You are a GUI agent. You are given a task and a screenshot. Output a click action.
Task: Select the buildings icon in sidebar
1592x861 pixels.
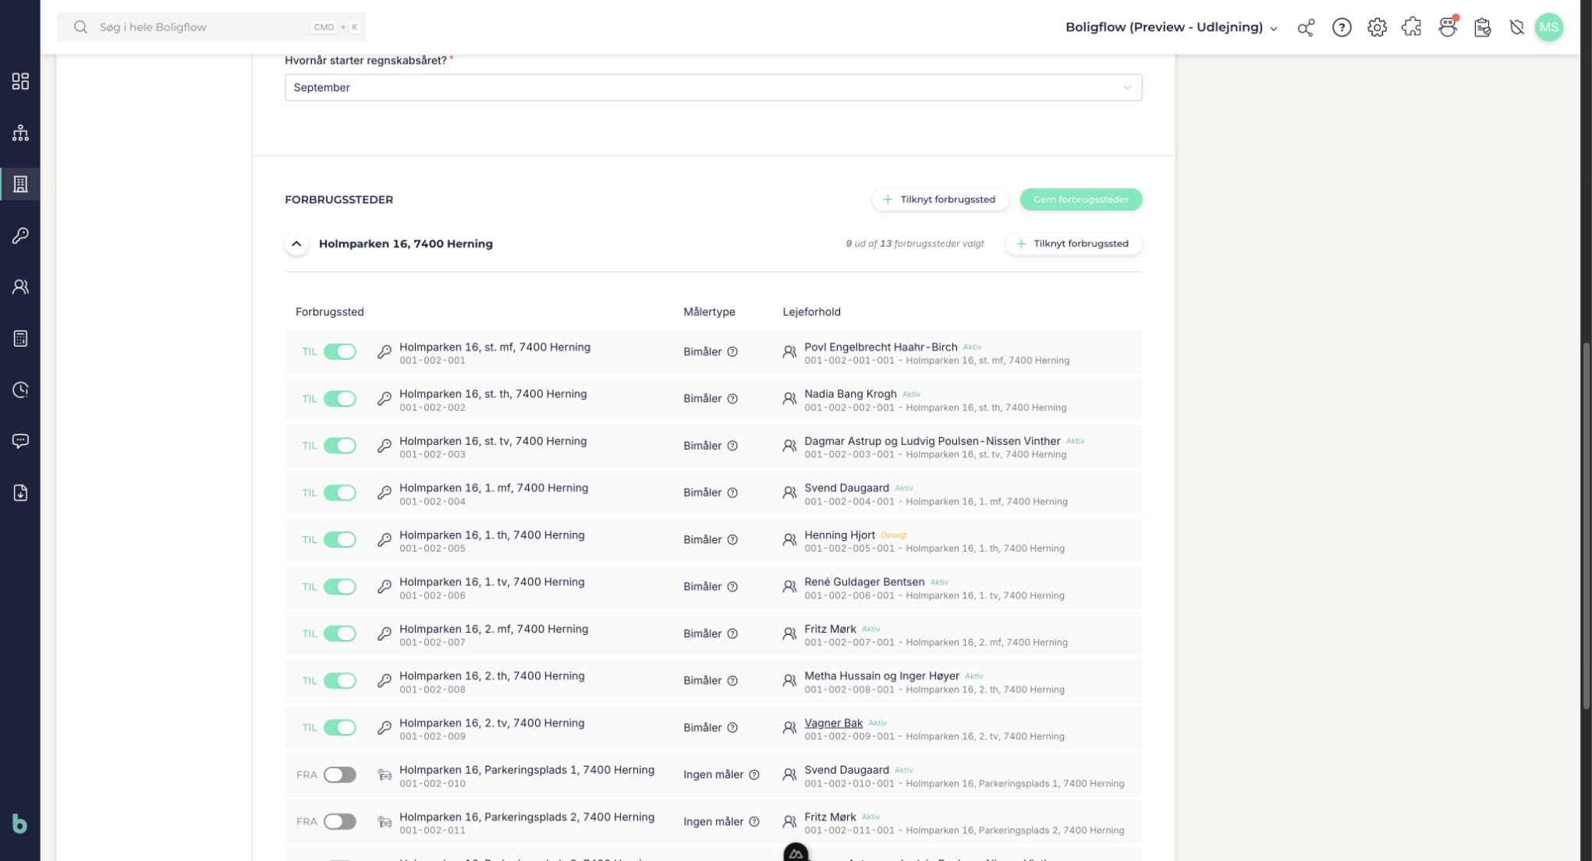tap(20, 184)
